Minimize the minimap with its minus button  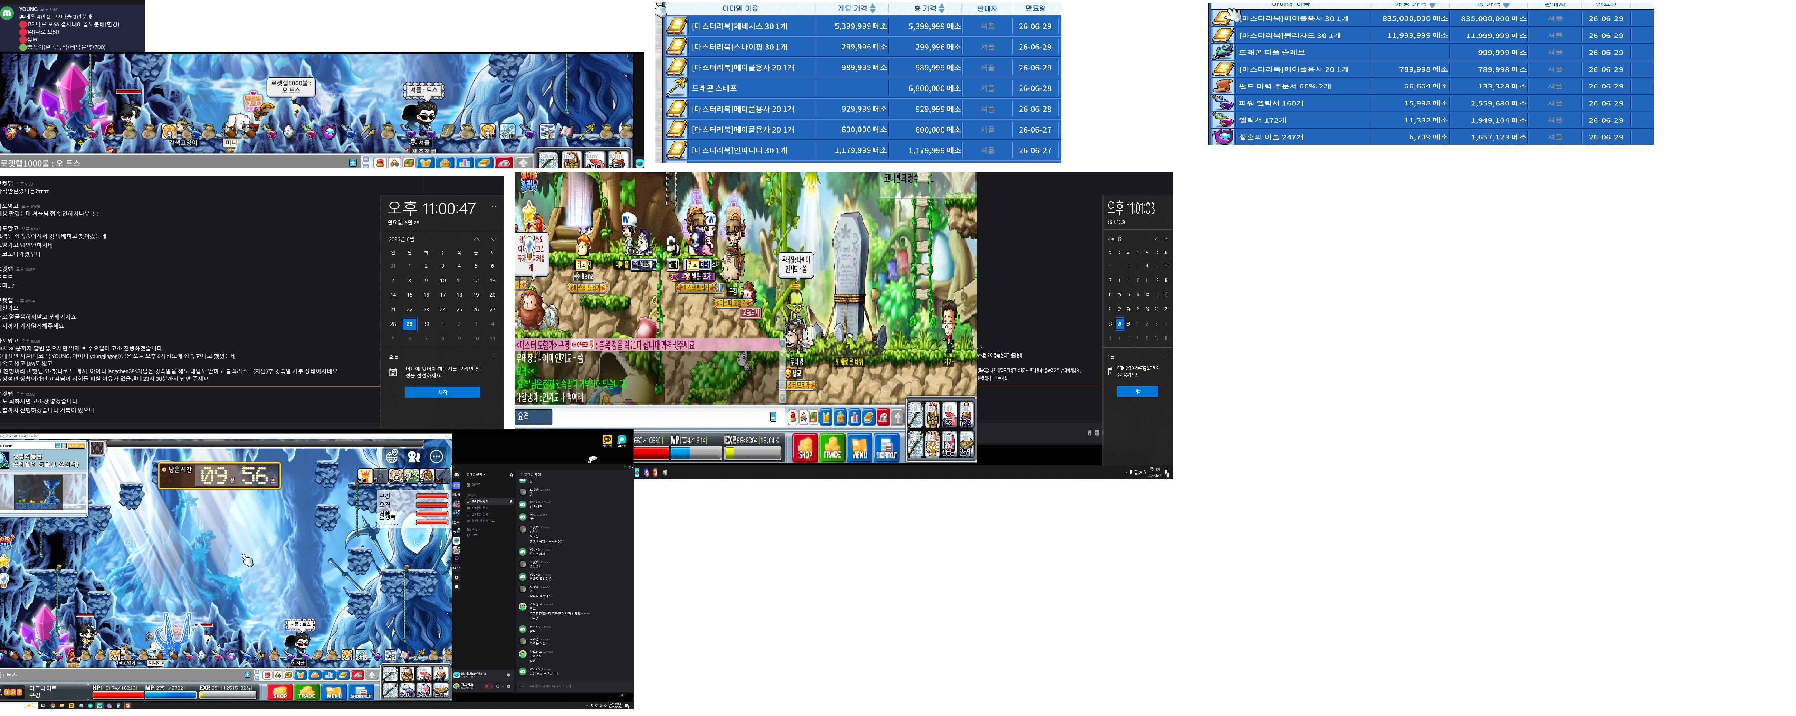pyautogui.click(x=58, y=445)
